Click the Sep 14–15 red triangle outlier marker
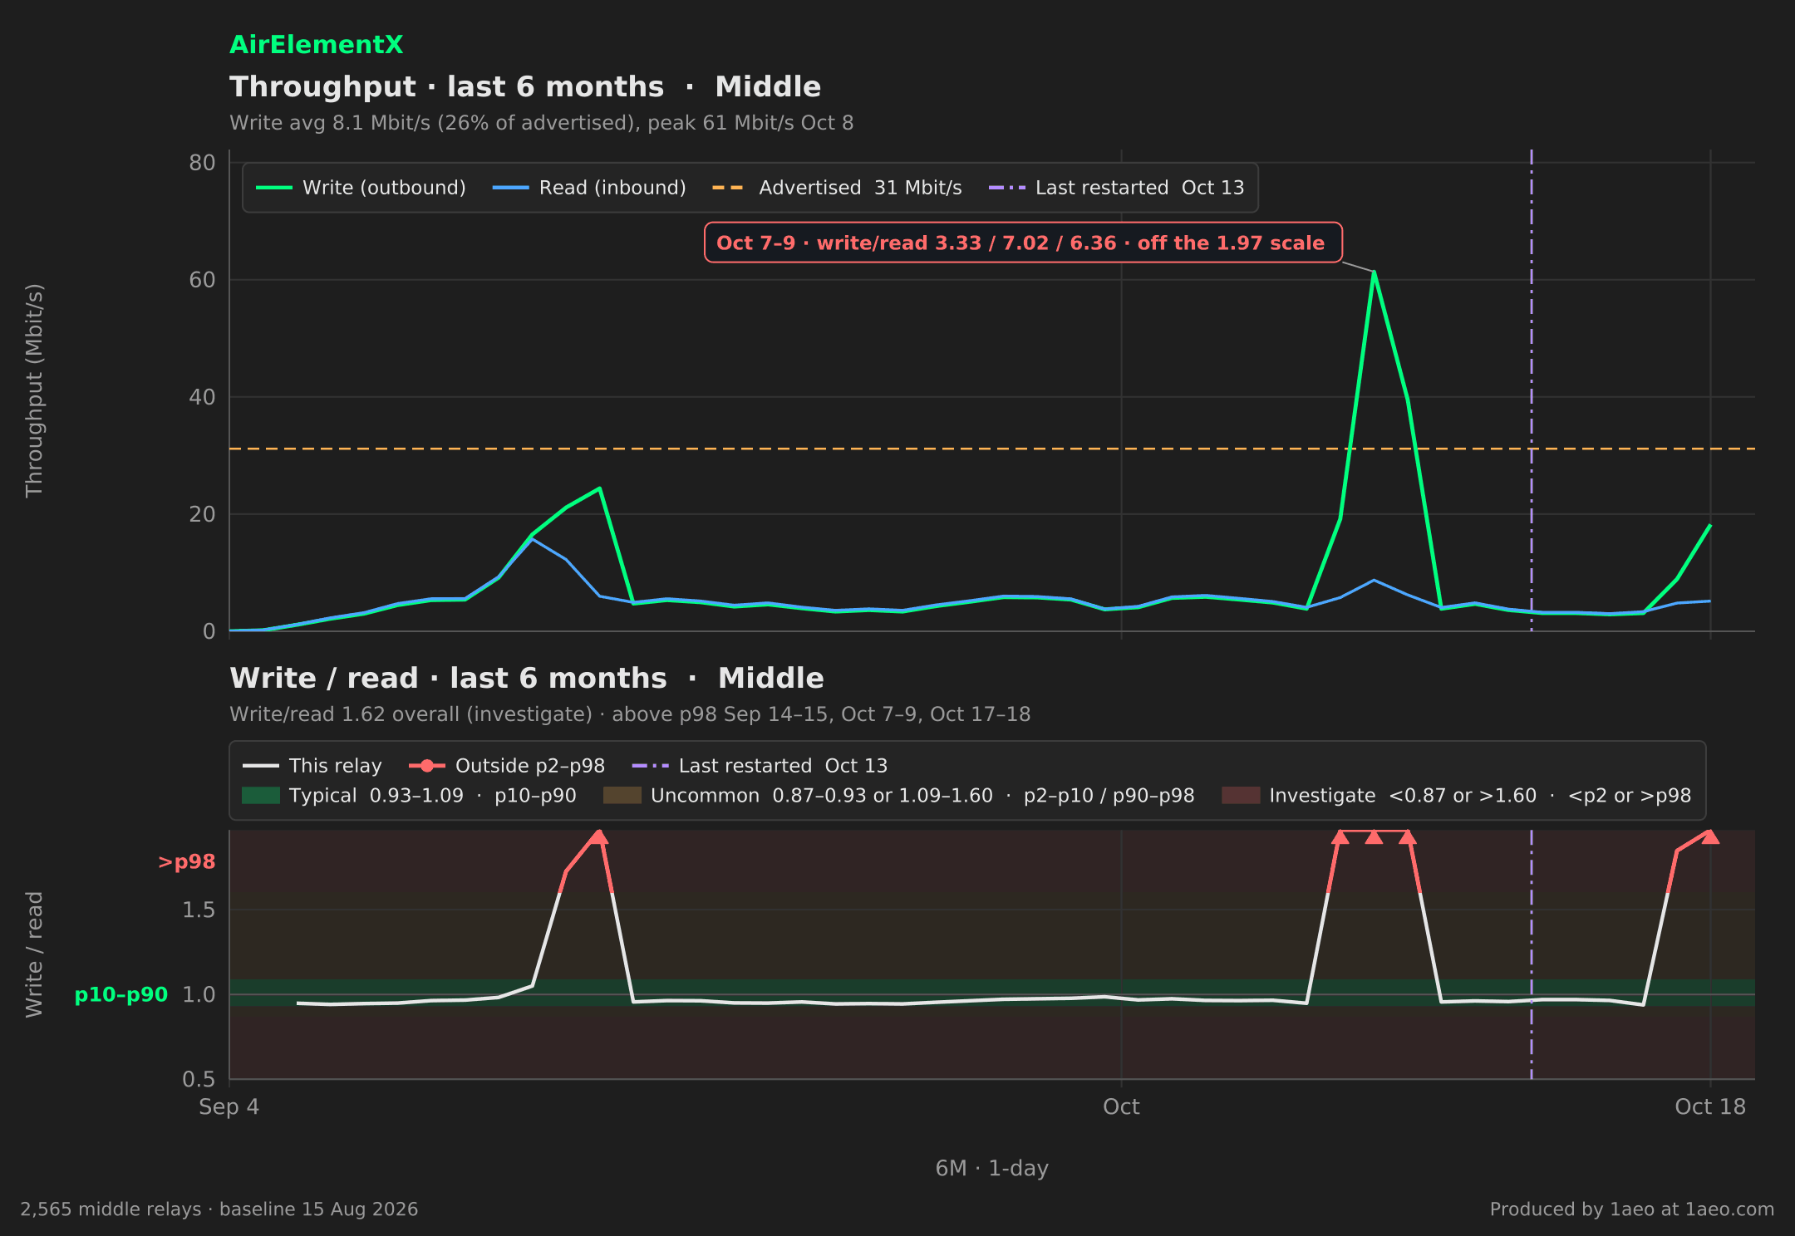This screenshot has width=1795, height=1236. (598, 836)
